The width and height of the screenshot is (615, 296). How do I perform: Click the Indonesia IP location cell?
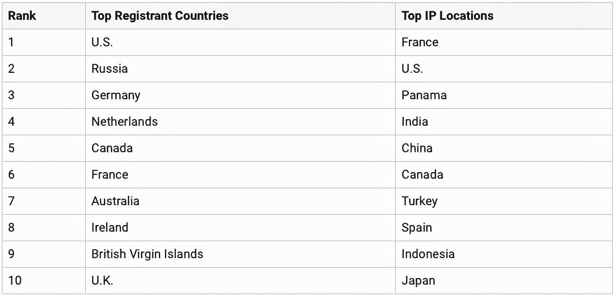[428, 254]
